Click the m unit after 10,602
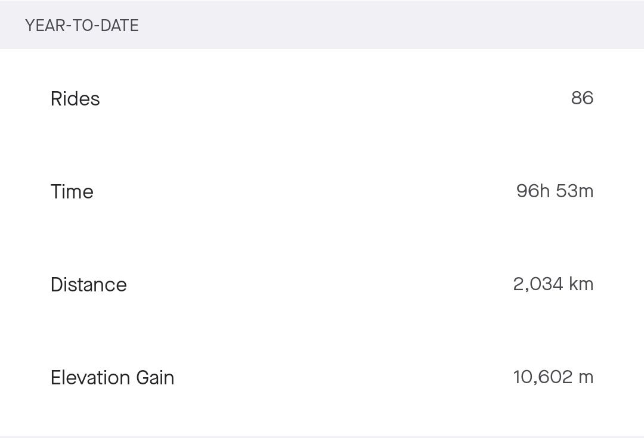The image size is (644, 438). [x=587, y=378]
